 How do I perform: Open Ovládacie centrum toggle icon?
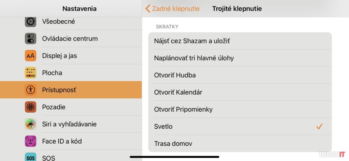pos(31,38)
